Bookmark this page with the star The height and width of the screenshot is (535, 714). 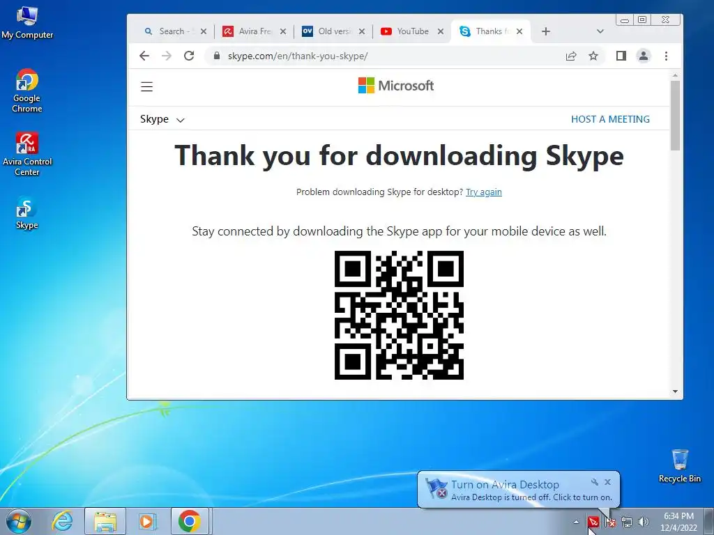(593, 56)
